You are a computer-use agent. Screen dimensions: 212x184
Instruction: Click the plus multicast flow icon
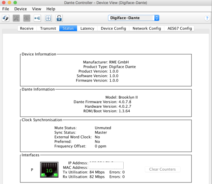(48, 18)
